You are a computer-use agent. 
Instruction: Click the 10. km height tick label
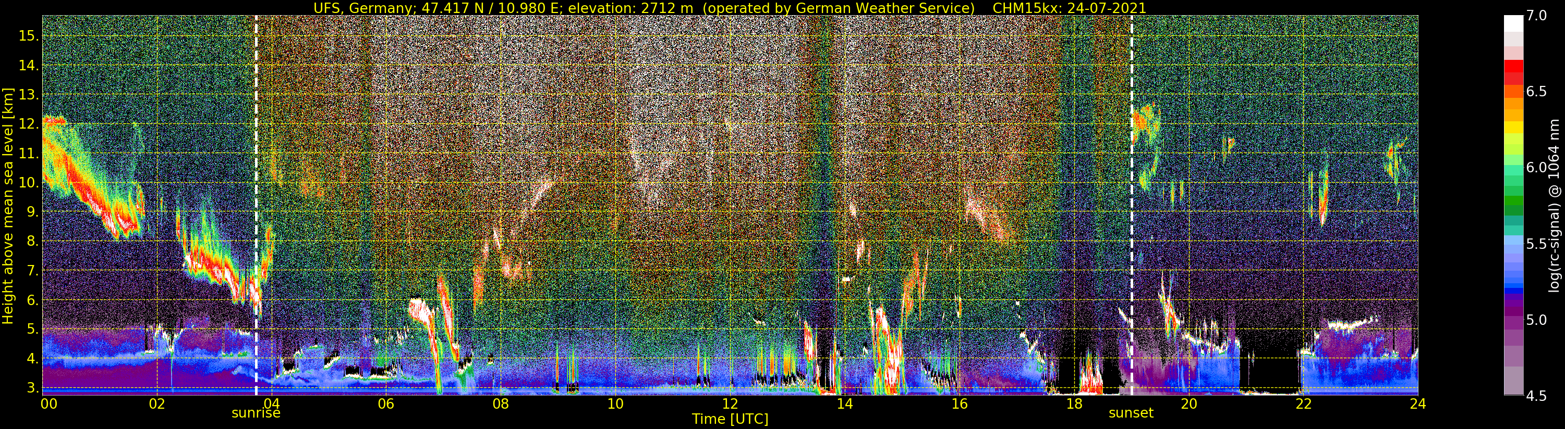(x=29, y=183)
